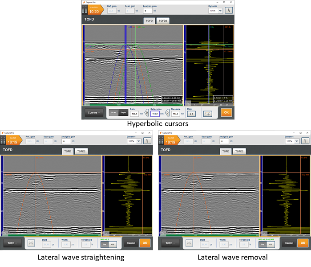Select TOFD tab in Hyperbolic cursors window
Screen dimensions: 311x267
[x=149, y=21]
